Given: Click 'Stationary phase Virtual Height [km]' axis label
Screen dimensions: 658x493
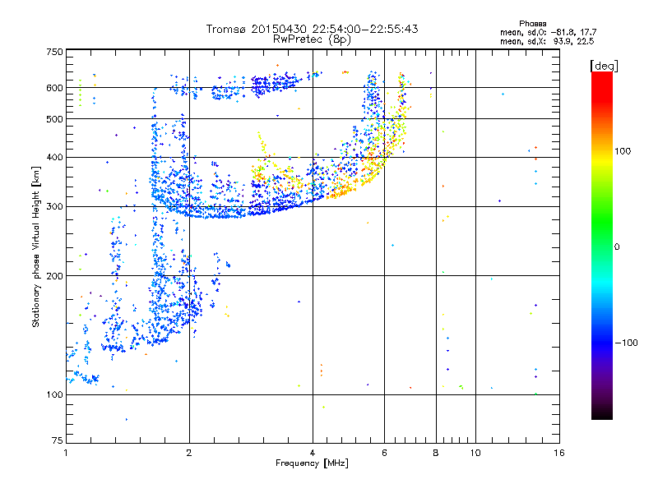Looking at the screenshot, I should pos(36,247).
